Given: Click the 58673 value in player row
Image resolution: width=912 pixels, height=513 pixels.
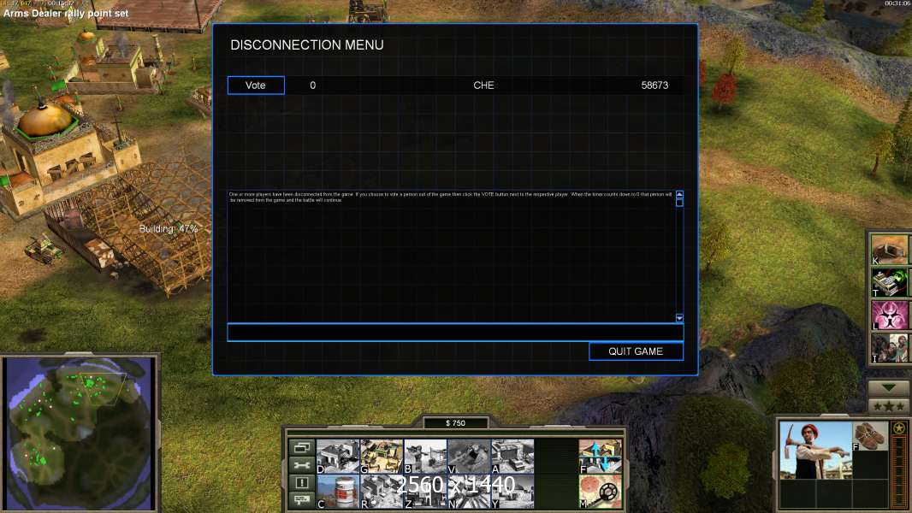Looking at the screenshot, I should click(654, 85).
